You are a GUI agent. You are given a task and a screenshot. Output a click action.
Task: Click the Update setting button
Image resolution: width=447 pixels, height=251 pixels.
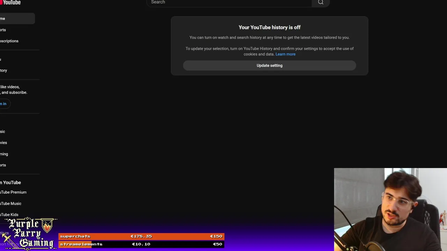270,66
